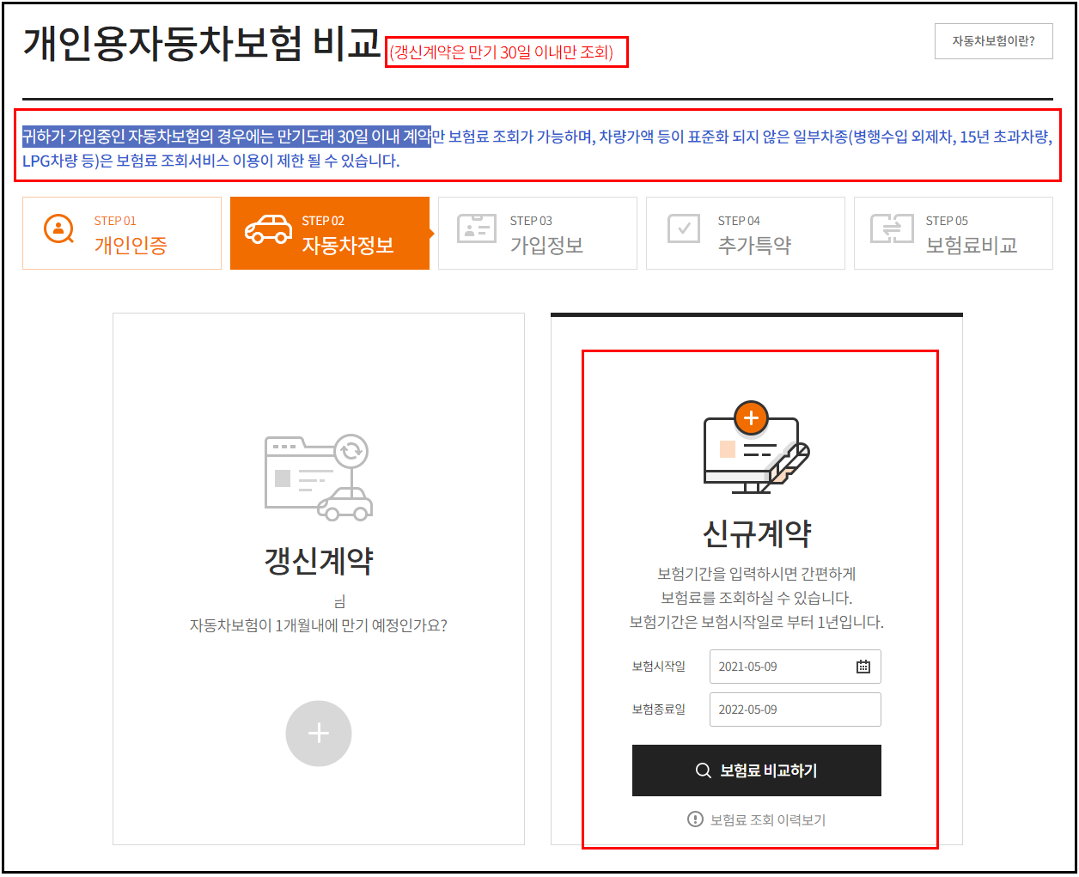The image size is (1079, 877).
Task: Click the magnifier icon inside 보험료 비교하기 button
Action: [703, 770]
